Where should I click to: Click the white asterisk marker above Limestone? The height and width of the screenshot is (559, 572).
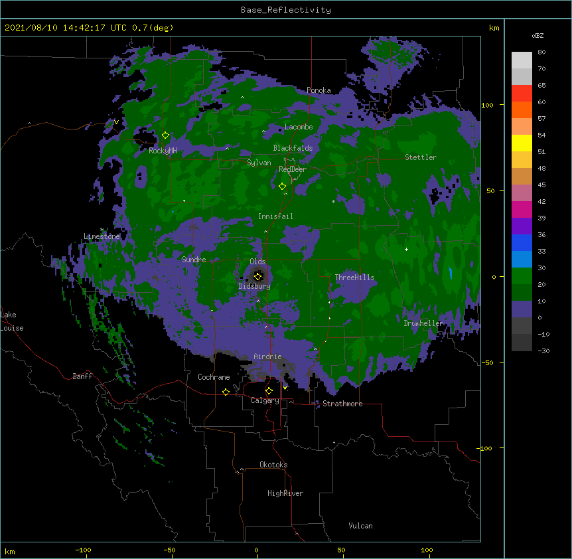tap(102, 230)
